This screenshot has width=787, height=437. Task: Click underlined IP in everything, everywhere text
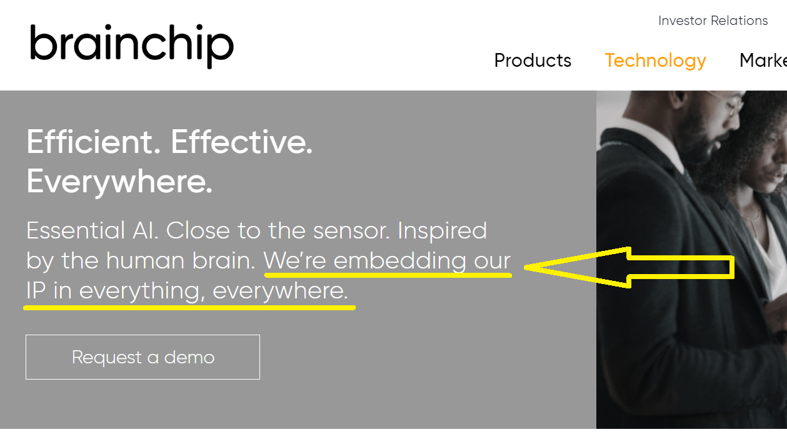click(x=187, y=291)
